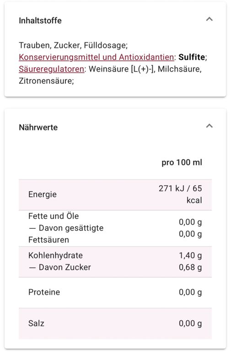Open the Säureregulatoren link

tap(51, 69)
